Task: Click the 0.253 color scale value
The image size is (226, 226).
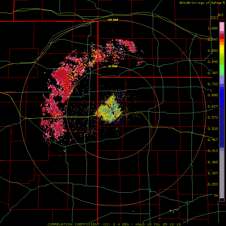Action: [213, 184]
